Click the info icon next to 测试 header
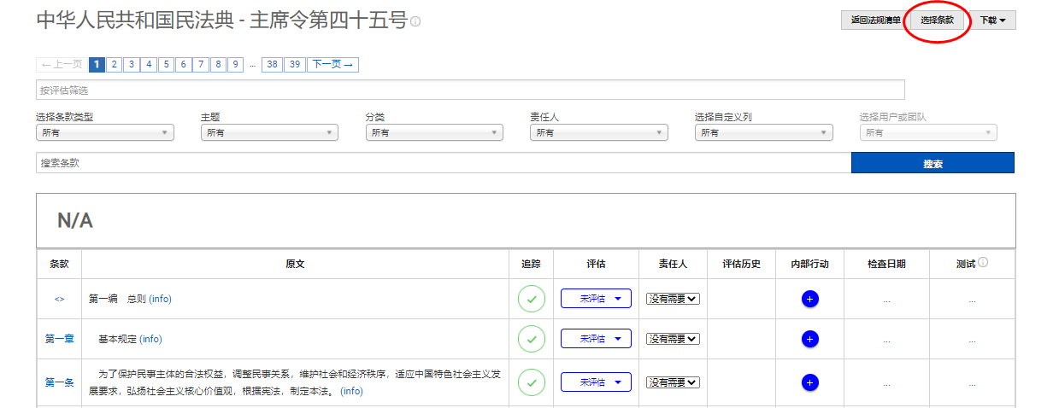Screen dimensions: 1059x408 983,263
